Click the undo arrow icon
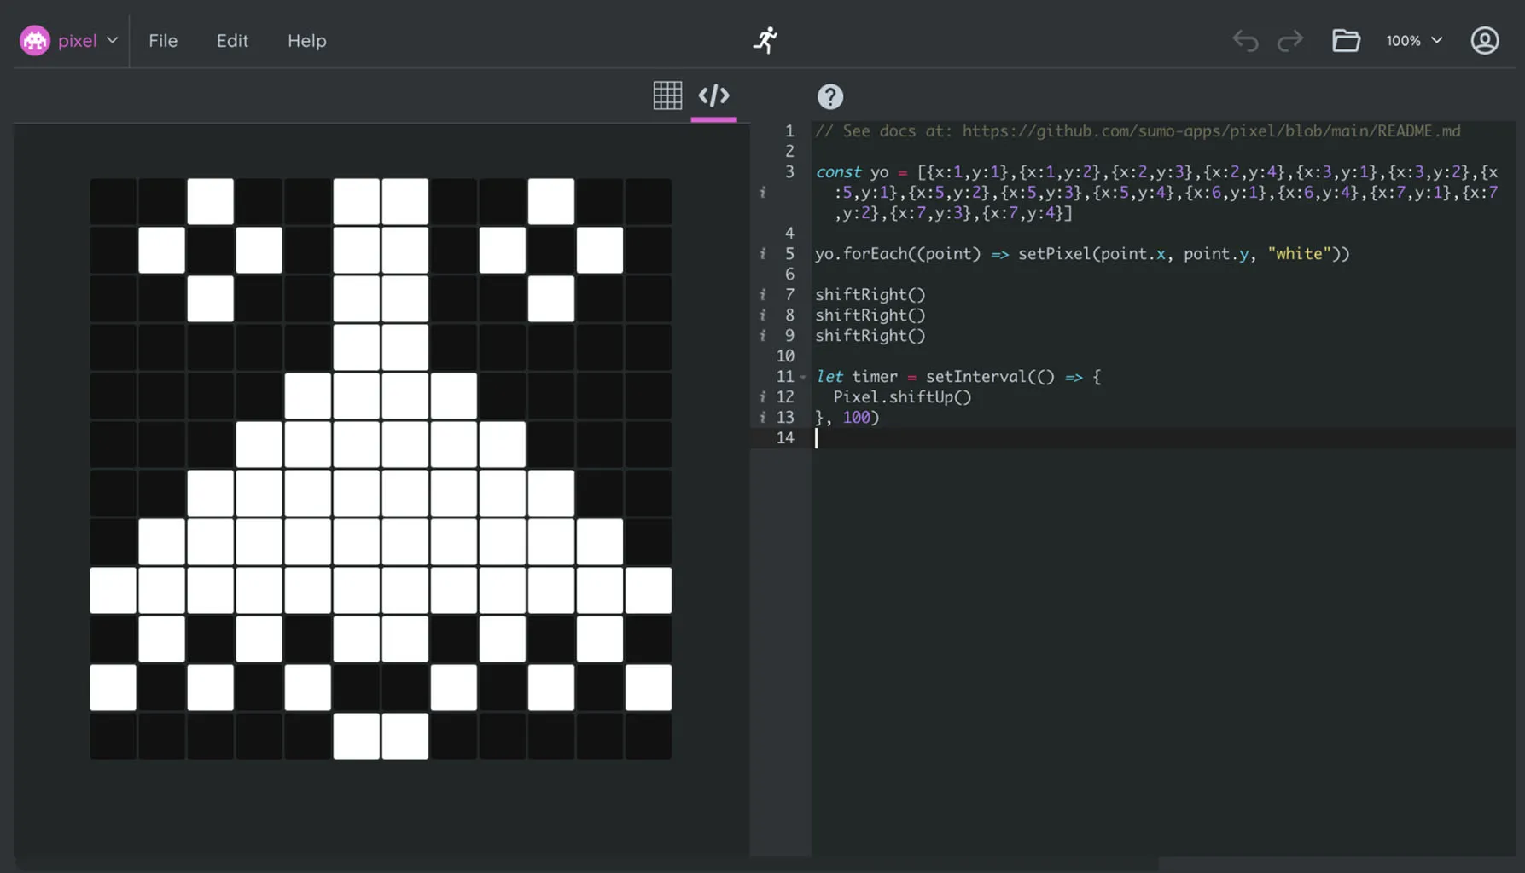 coord(1245,40)
